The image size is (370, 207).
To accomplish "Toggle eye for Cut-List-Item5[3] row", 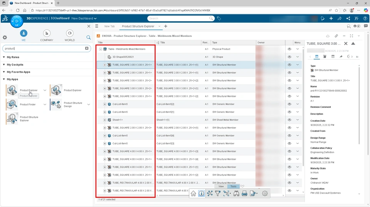I will pos(289,143).
